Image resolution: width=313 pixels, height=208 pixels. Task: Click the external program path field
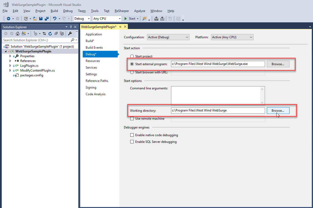(x=218, y=64)
